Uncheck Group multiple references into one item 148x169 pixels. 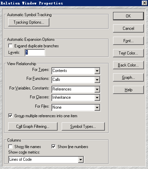(x=10, y=116)
